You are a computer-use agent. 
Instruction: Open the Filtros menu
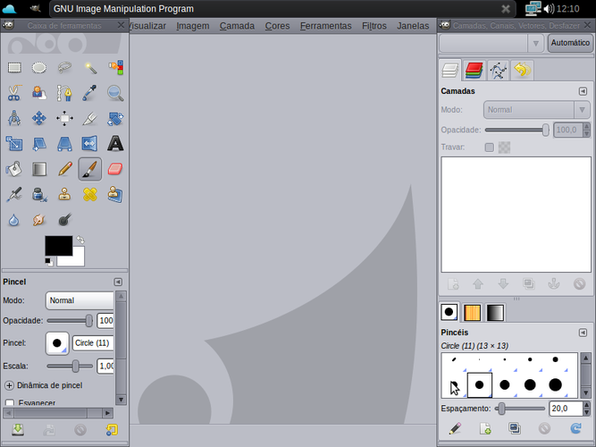[374, 26]
